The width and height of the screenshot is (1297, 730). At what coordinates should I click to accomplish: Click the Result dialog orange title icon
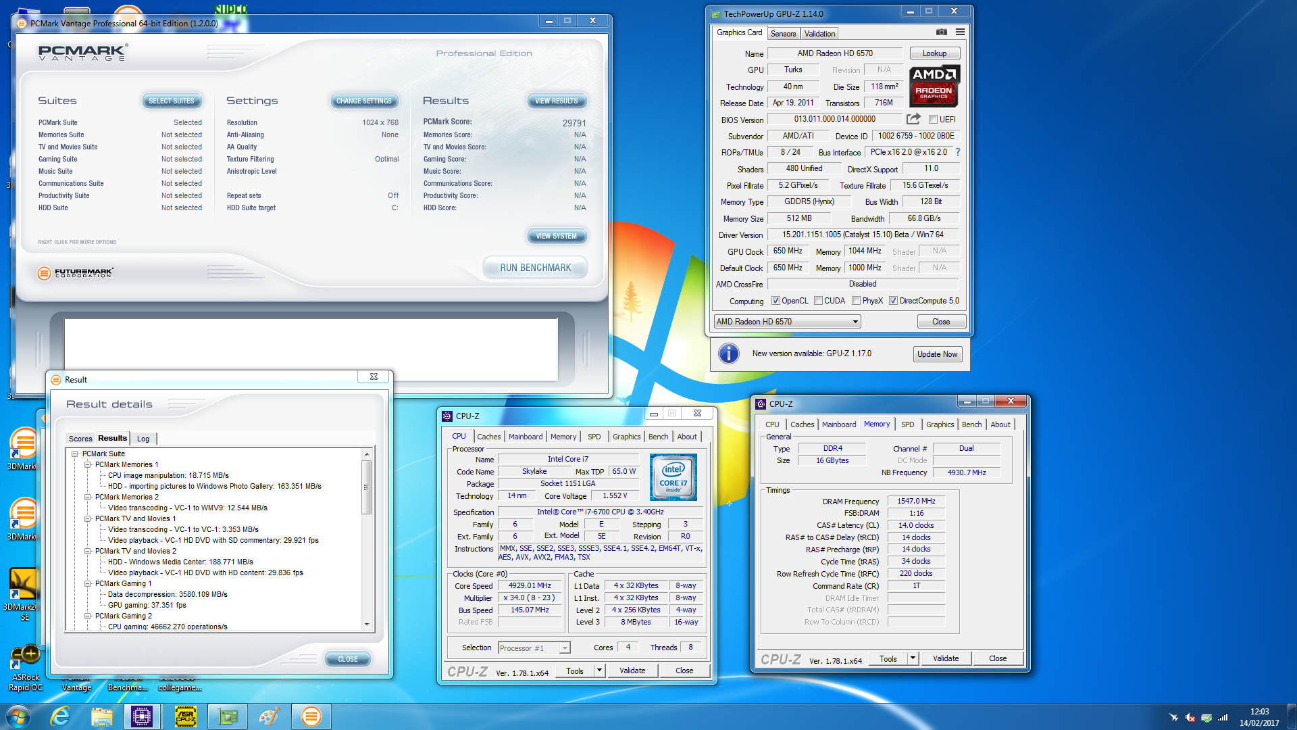tap(56, 380)
